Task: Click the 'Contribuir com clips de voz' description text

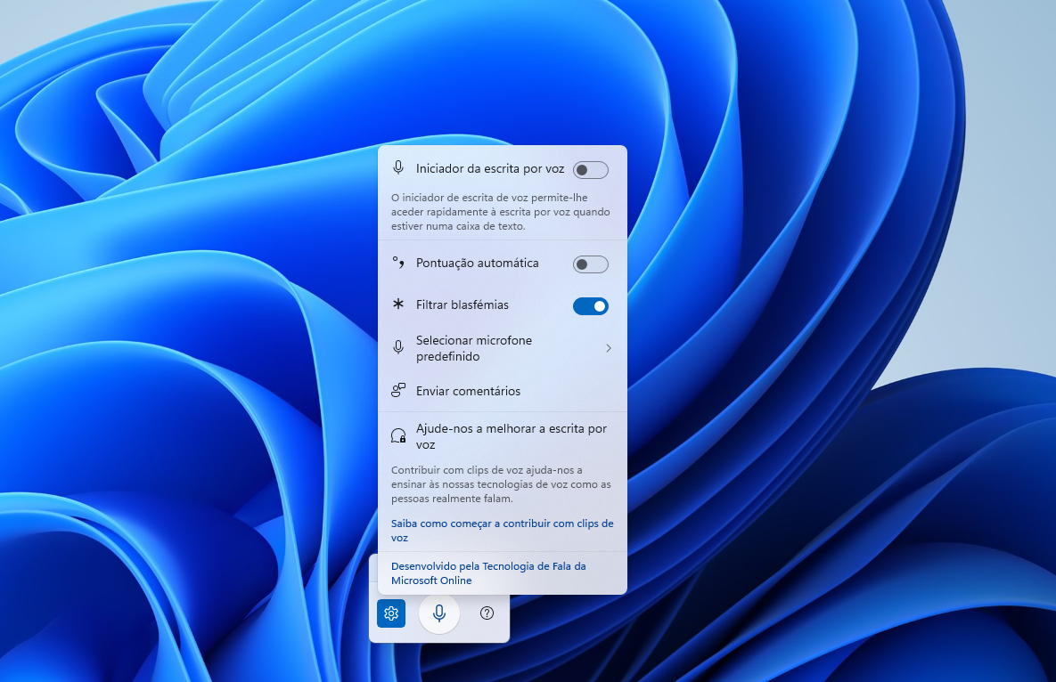Action: 500,484
